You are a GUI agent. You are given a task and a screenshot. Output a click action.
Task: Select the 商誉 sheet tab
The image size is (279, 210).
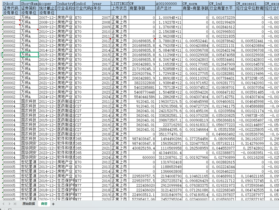tap(44, 203)
